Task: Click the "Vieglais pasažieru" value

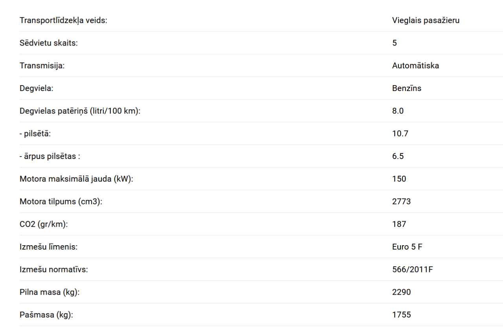Action: pyautogui.click(x=426, y=20)
